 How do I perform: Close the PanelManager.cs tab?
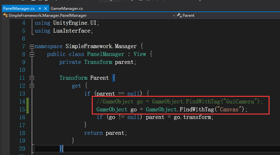pos(46,9)
